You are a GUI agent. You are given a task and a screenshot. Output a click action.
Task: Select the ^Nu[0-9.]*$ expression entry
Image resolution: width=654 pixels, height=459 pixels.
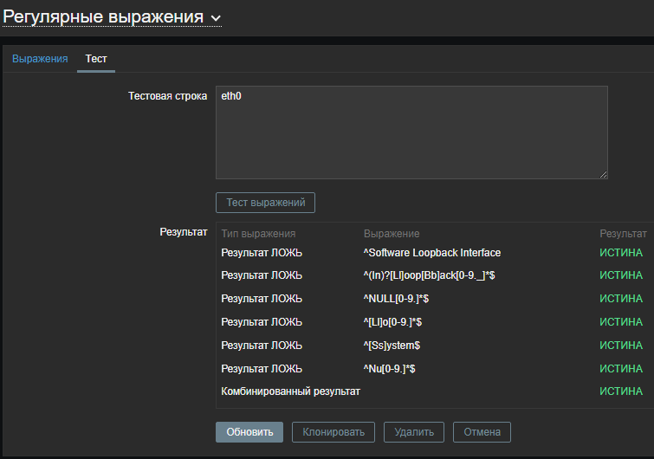point(389,368)
